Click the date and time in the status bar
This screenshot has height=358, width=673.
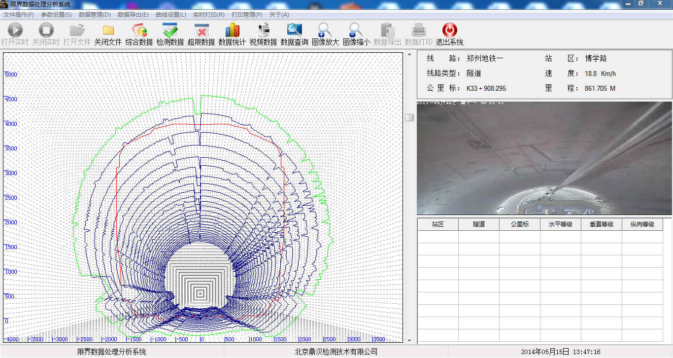(561, 352)
